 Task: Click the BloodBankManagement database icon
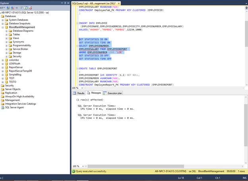coord(7,27)
